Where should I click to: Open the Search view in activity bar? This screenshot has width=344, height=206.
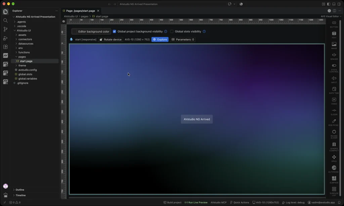(x=5, y=20)
